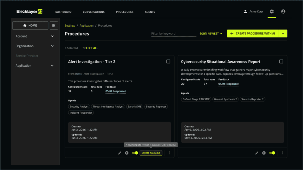Click the Security Analyst agent chip

tap(79, 107)
